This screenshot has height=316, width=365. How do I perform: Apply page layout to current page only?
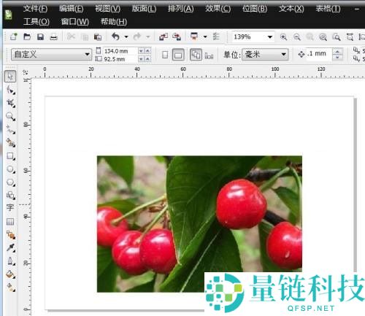click(209, 55)
